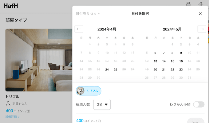This screenshot has width=209, height=123.
Task: Close the date selection dialog
Action: [x=200, y=14]
